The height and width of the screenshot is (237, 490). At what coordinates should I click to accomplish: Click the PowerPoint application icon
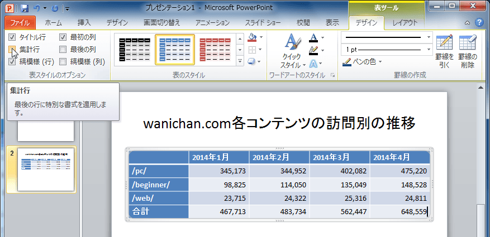pyautogui.click(x=10, y=8)
